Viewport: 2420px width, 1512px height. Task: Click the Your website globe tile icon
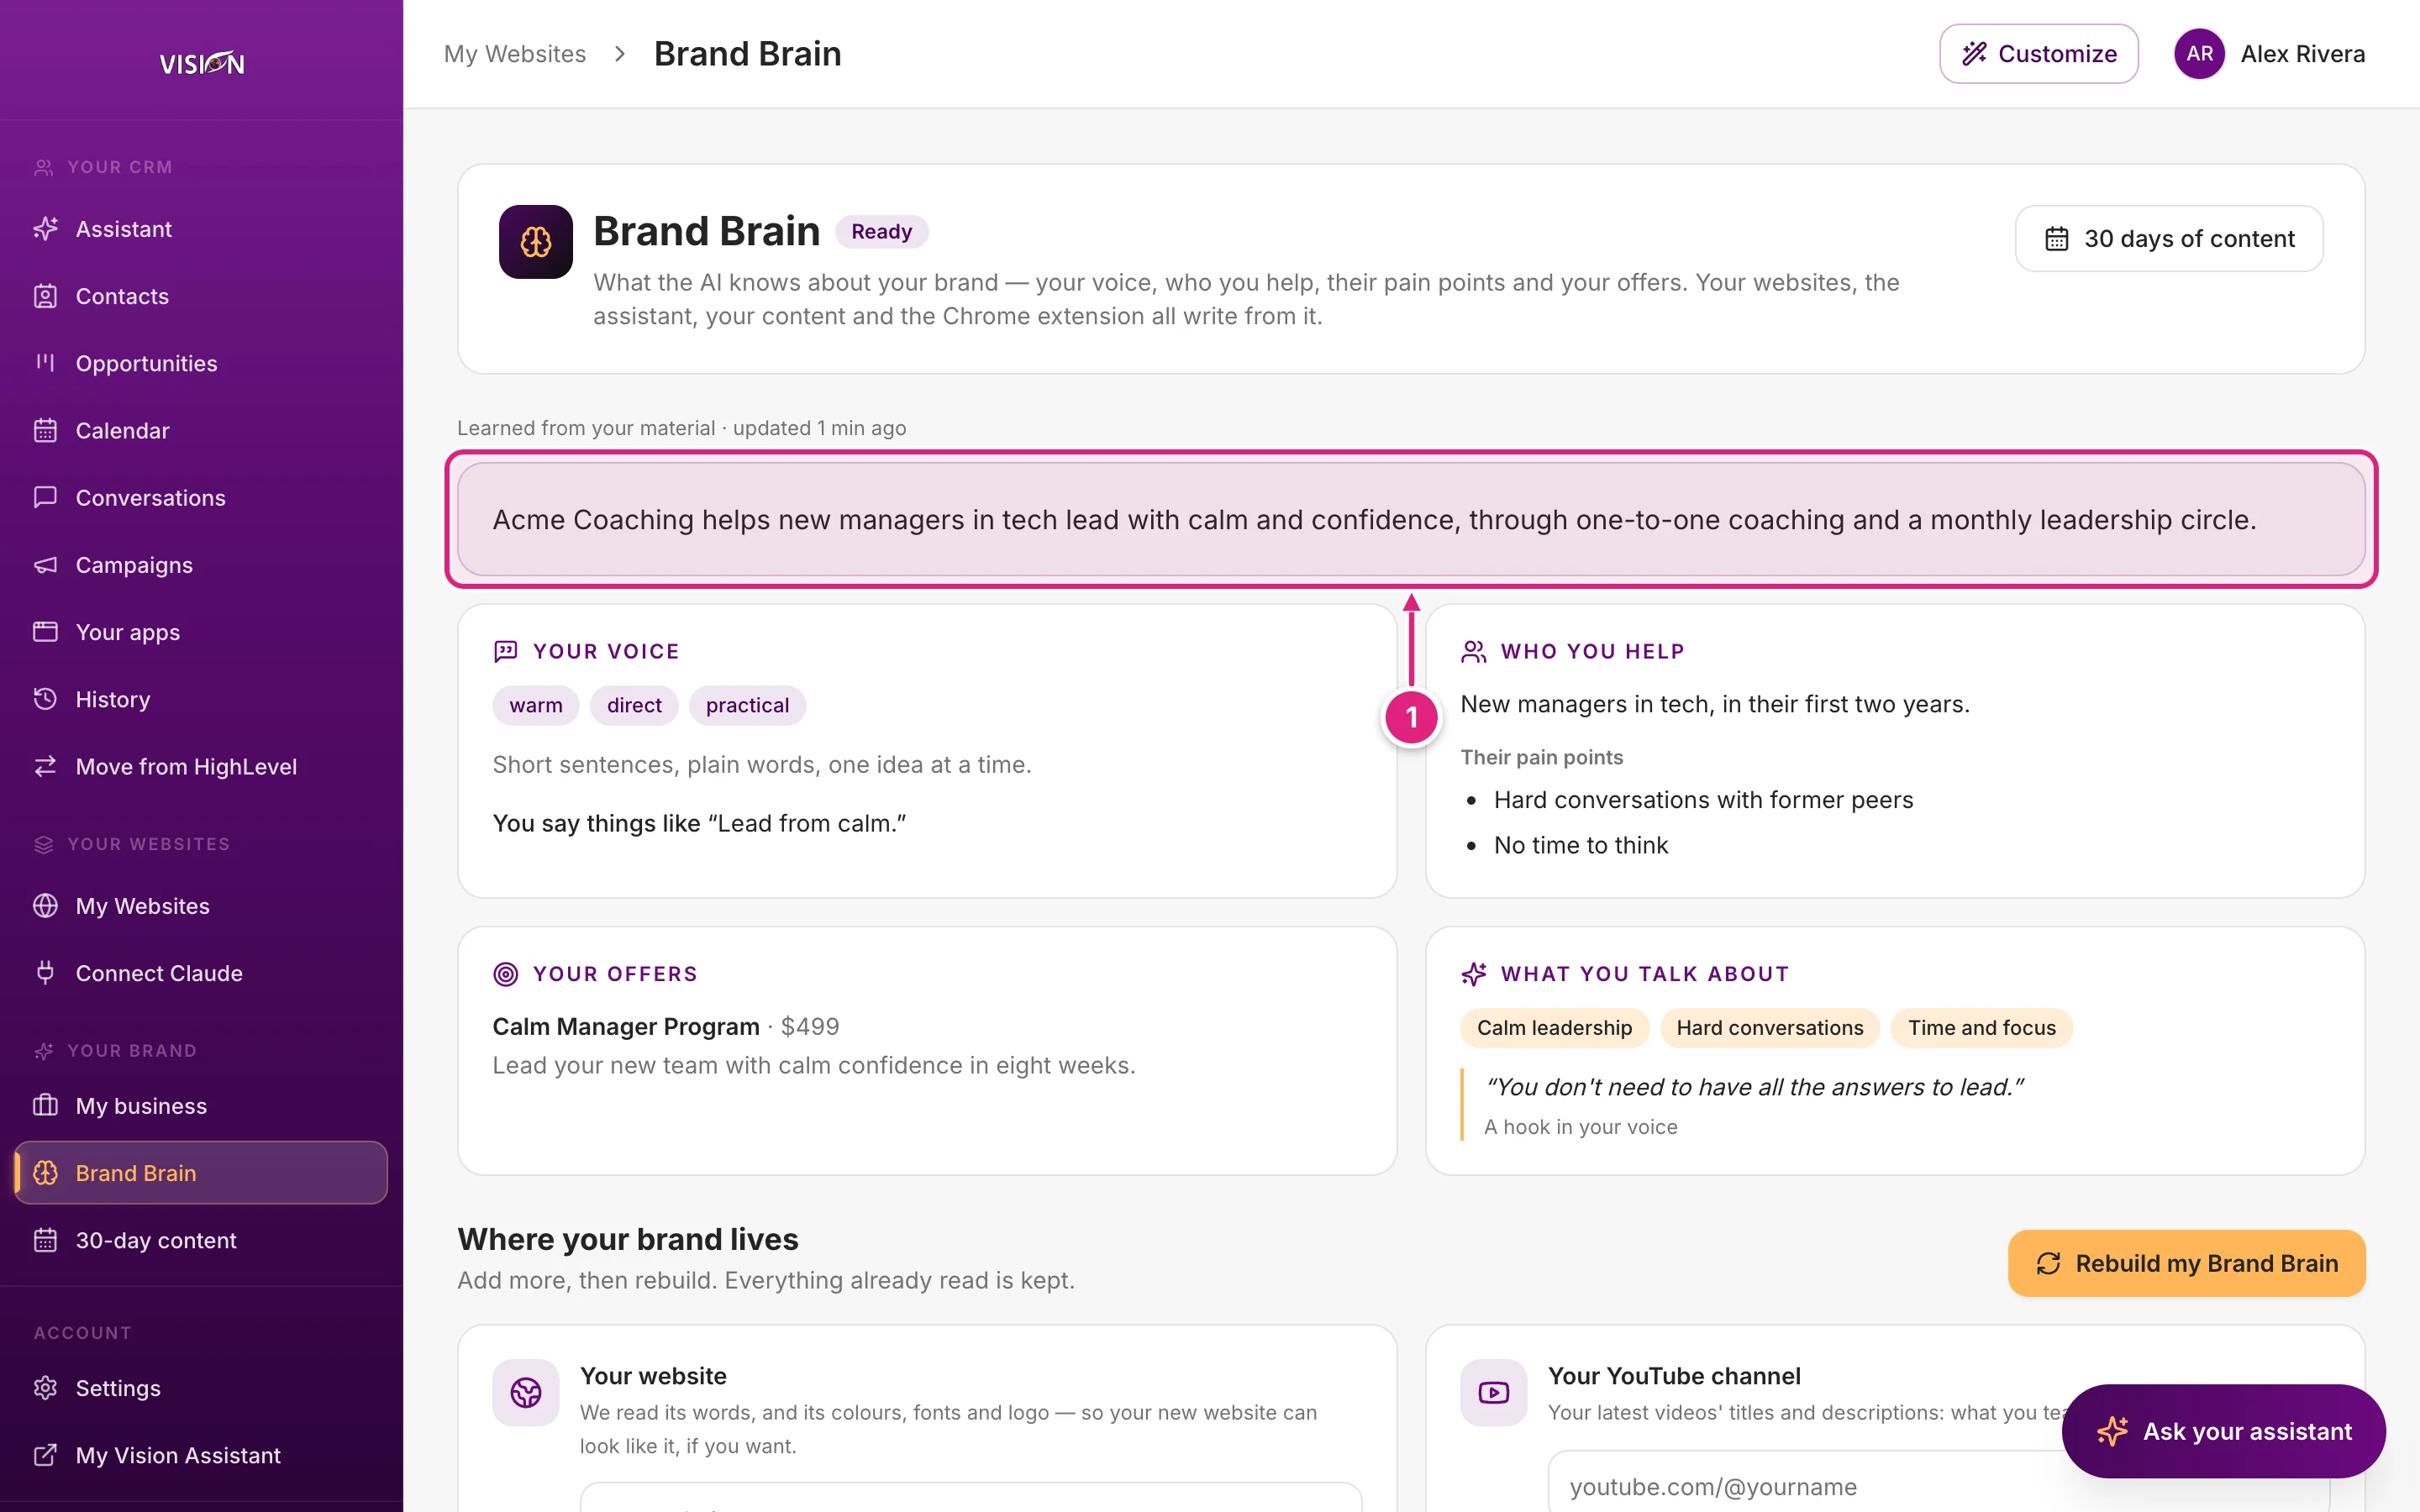526,1392
